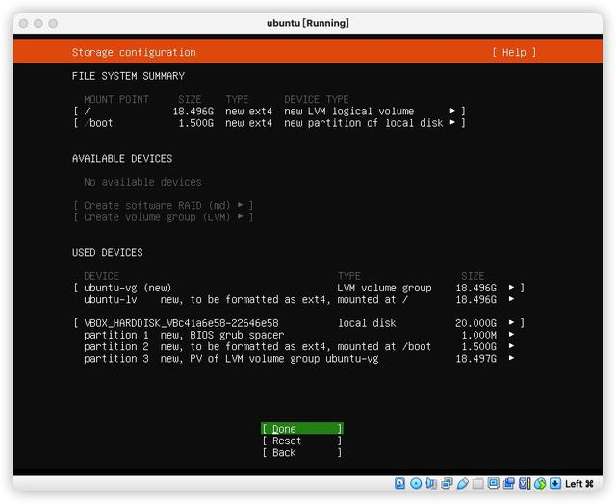This screenshot has height=504, width=616.
Task: Click the hard disk activity status icon
Action: [399, 483]
